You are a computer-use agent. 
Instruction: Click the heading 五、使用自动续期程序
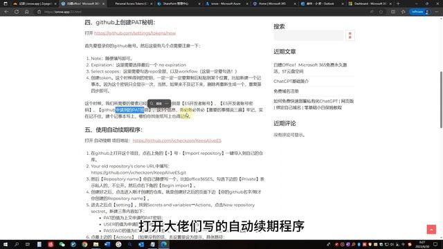tap(114, 129)
